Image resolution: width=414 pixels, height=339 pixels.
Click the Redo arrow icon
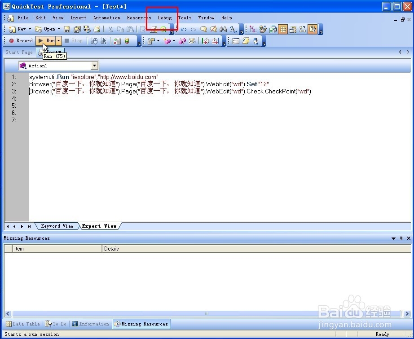[x=194, y=29]
